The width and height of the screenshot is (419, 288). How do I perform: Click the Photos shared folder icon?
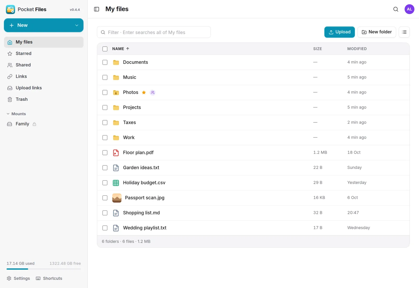click(x=116, y=92)
